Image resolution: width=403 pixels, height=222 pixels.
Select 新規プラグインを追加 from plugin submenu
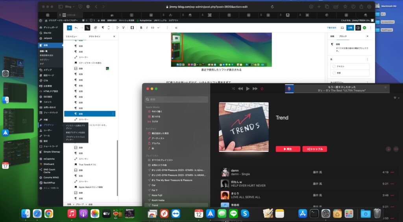pos(75,133)
